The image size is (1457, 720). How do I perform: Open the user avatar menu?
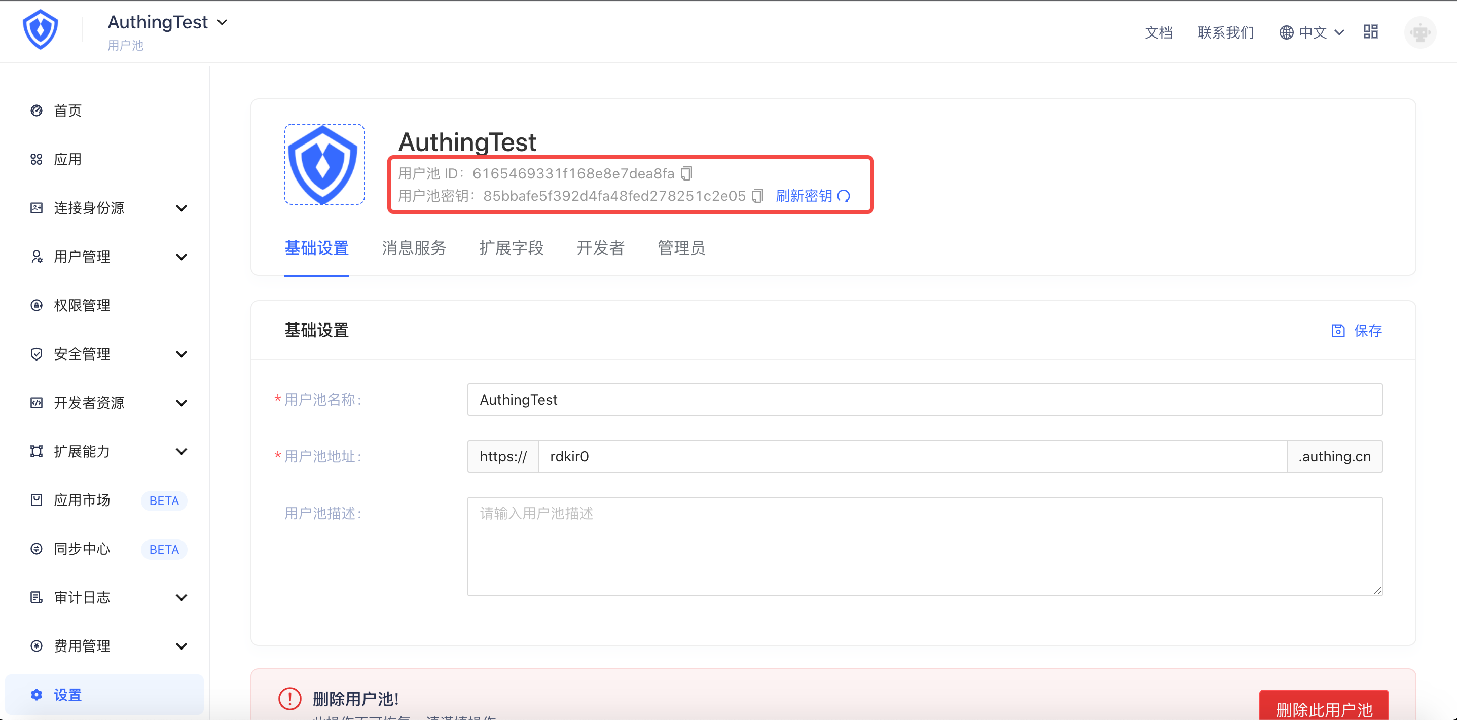tap(1419, 32)
